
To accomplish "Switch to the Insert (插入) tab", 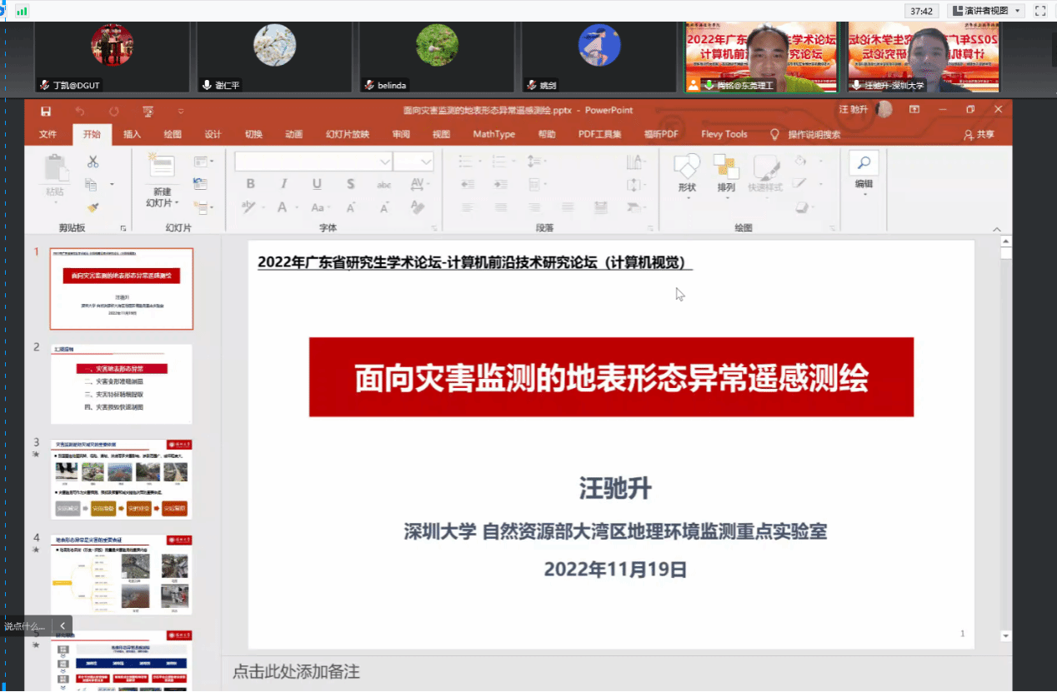I will click(132, 134).
